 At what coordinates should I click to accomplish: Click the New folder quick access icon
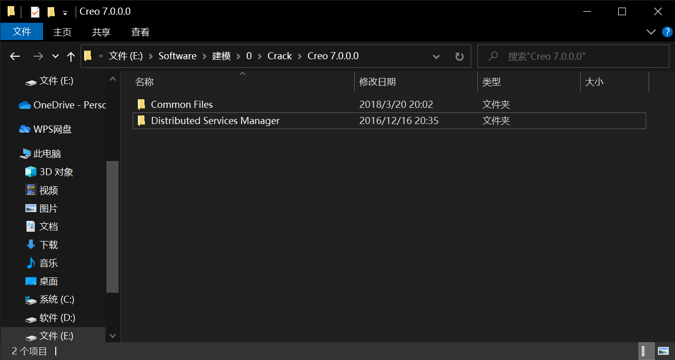(51, 12)
